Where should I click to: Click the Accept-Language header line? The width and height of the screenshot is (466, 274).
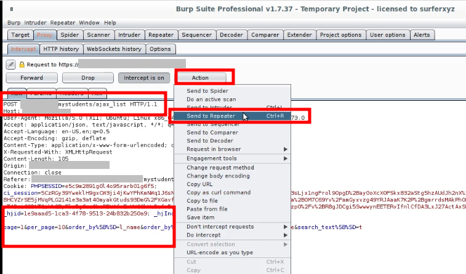coord(57,131)
